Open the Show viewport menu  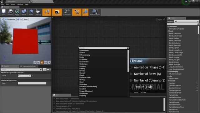coord(26,19)
